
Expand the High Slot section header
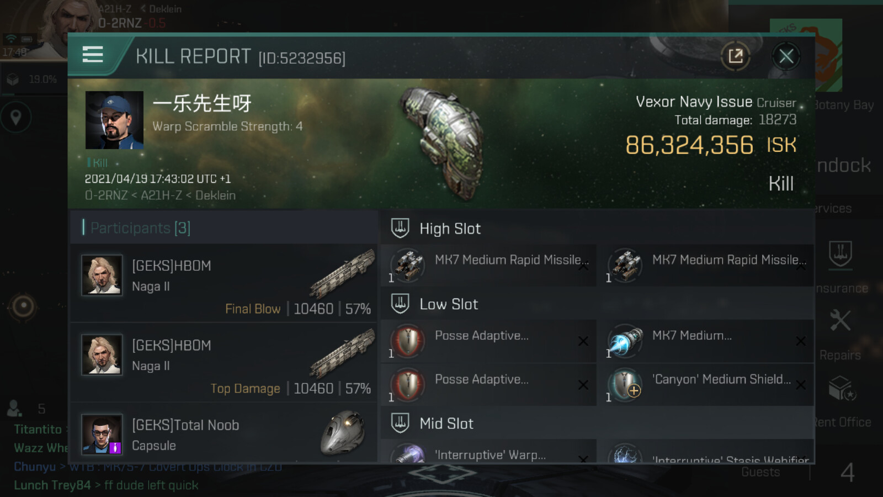tap(597, 228)
